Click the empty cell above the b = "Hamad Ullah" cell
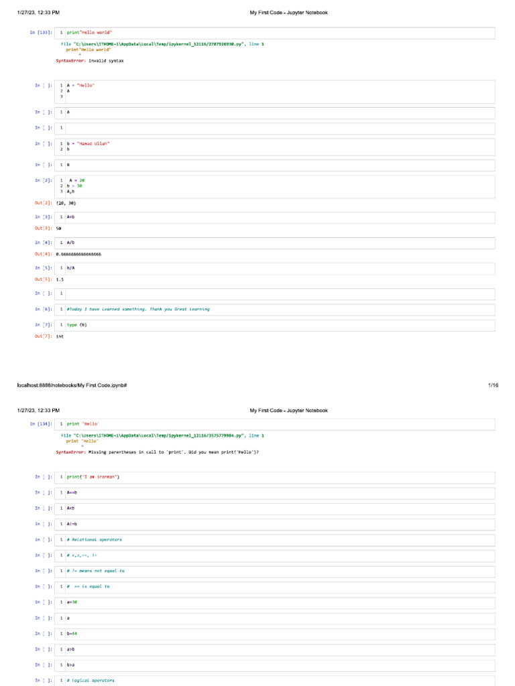The width and height of the screenshot is (515, 686). (x=274, y=128)
